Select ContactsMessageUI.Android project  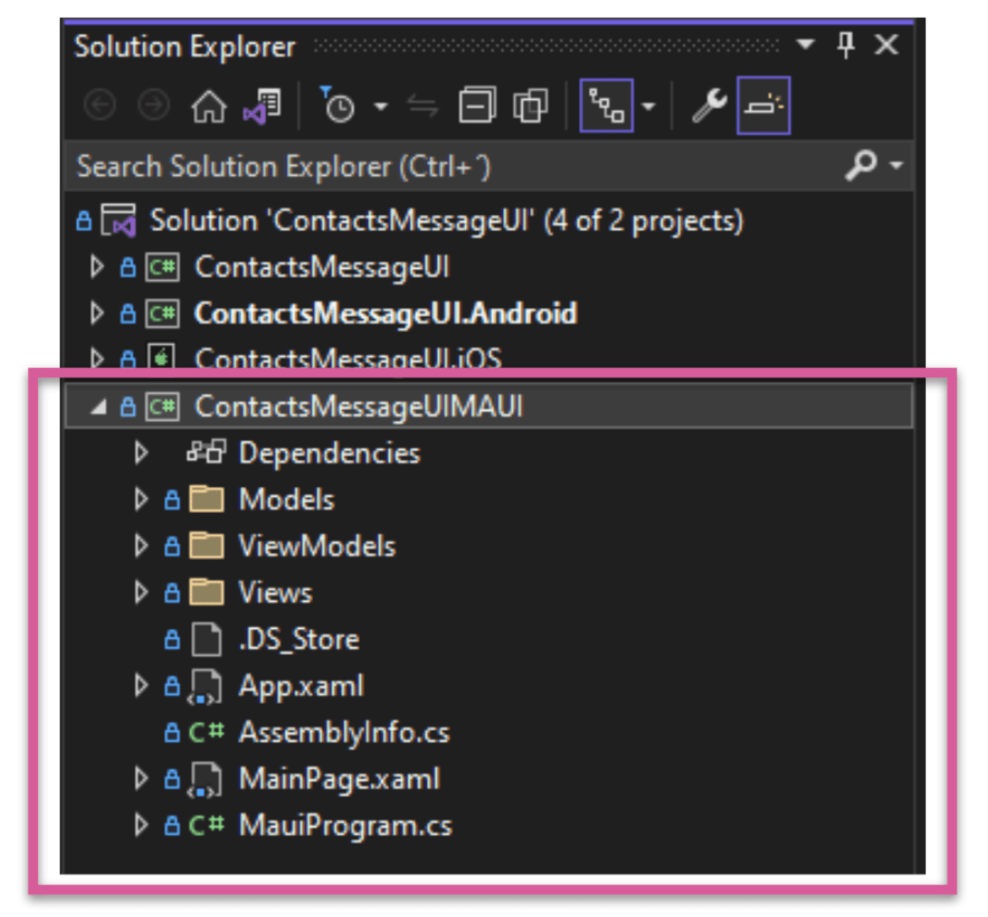pos(385,313)
